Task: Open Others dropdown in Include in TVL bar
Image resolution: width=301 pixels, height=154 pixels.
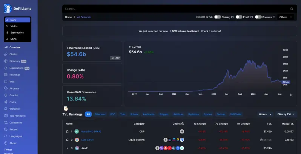Action: tap(286, 17)
